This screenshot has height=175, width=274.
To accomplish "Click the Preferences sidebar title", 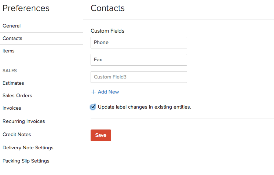I will [x=26, y=8].
